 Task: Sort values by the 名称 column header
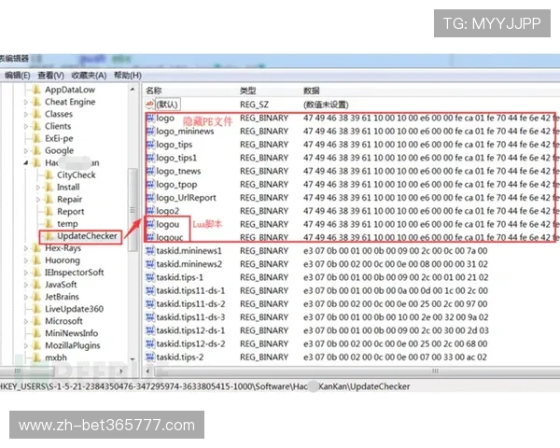tap(155, 91)
